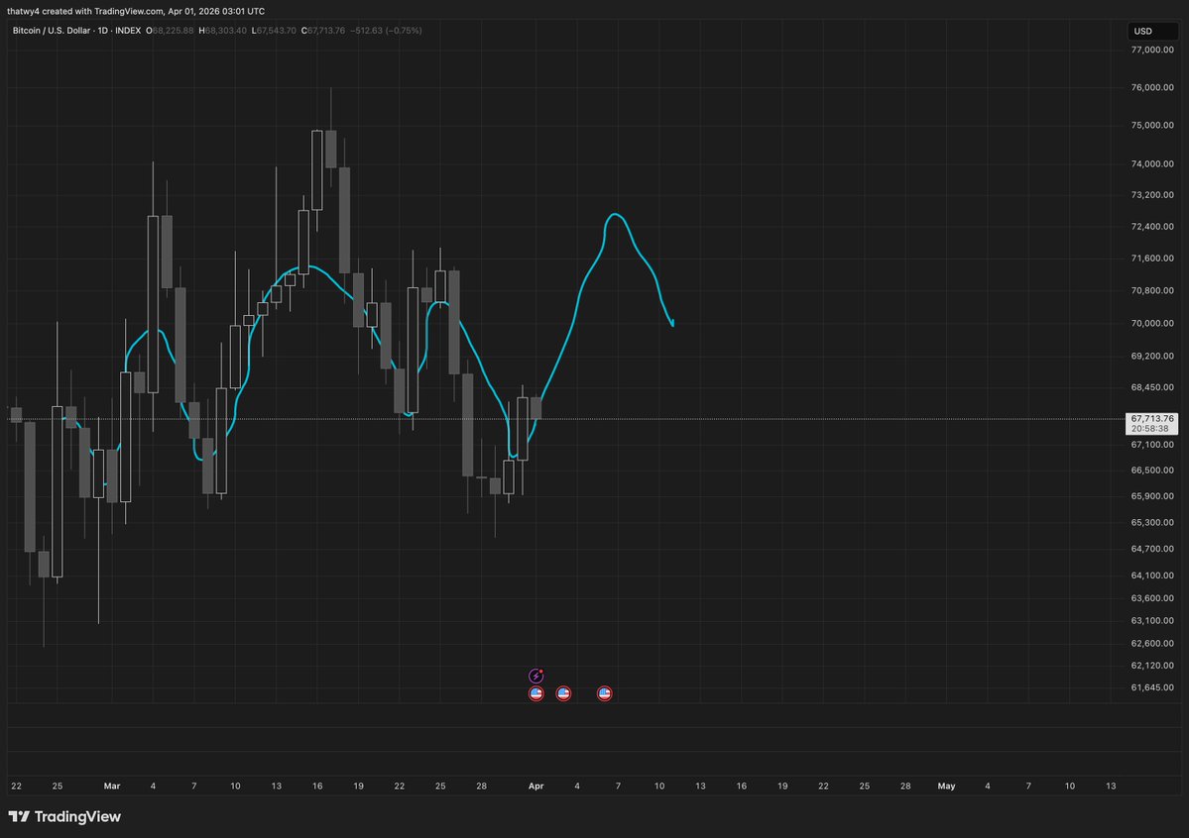Image resolution: width=1189 pixels, height=838 pixels.
Task: Click the open value O68,225.88
Action: (170, 31)
